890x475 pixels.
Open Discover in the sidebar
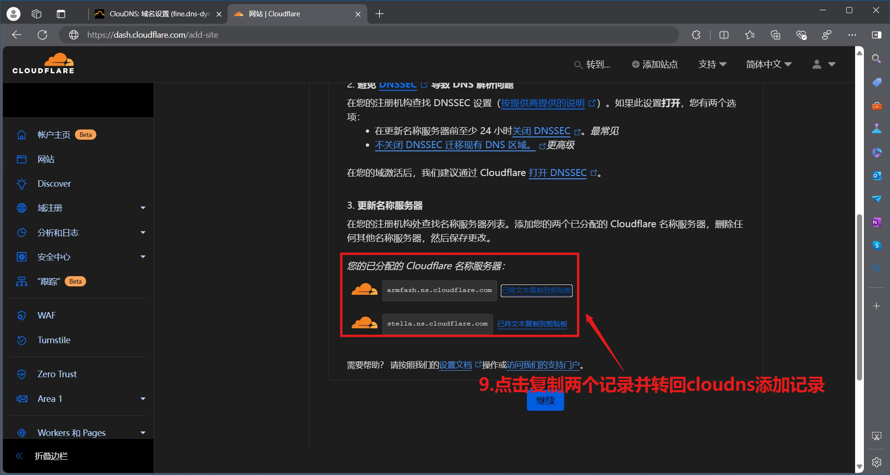(x=54, y=183)
